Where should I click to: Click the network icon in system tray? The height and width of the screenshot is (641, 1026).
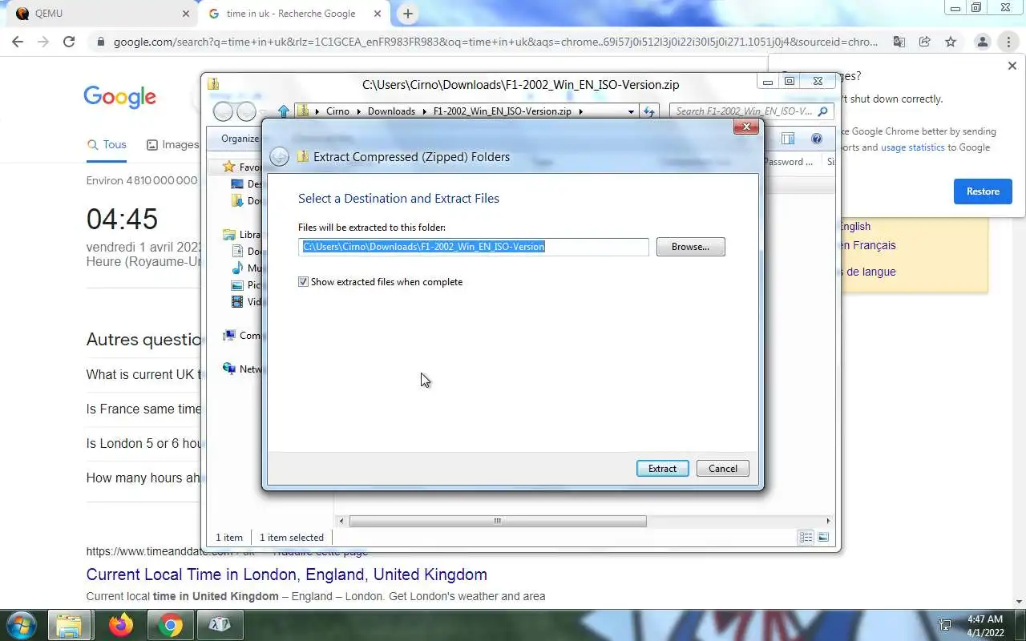pyautogui.click(x=945, y=625)
